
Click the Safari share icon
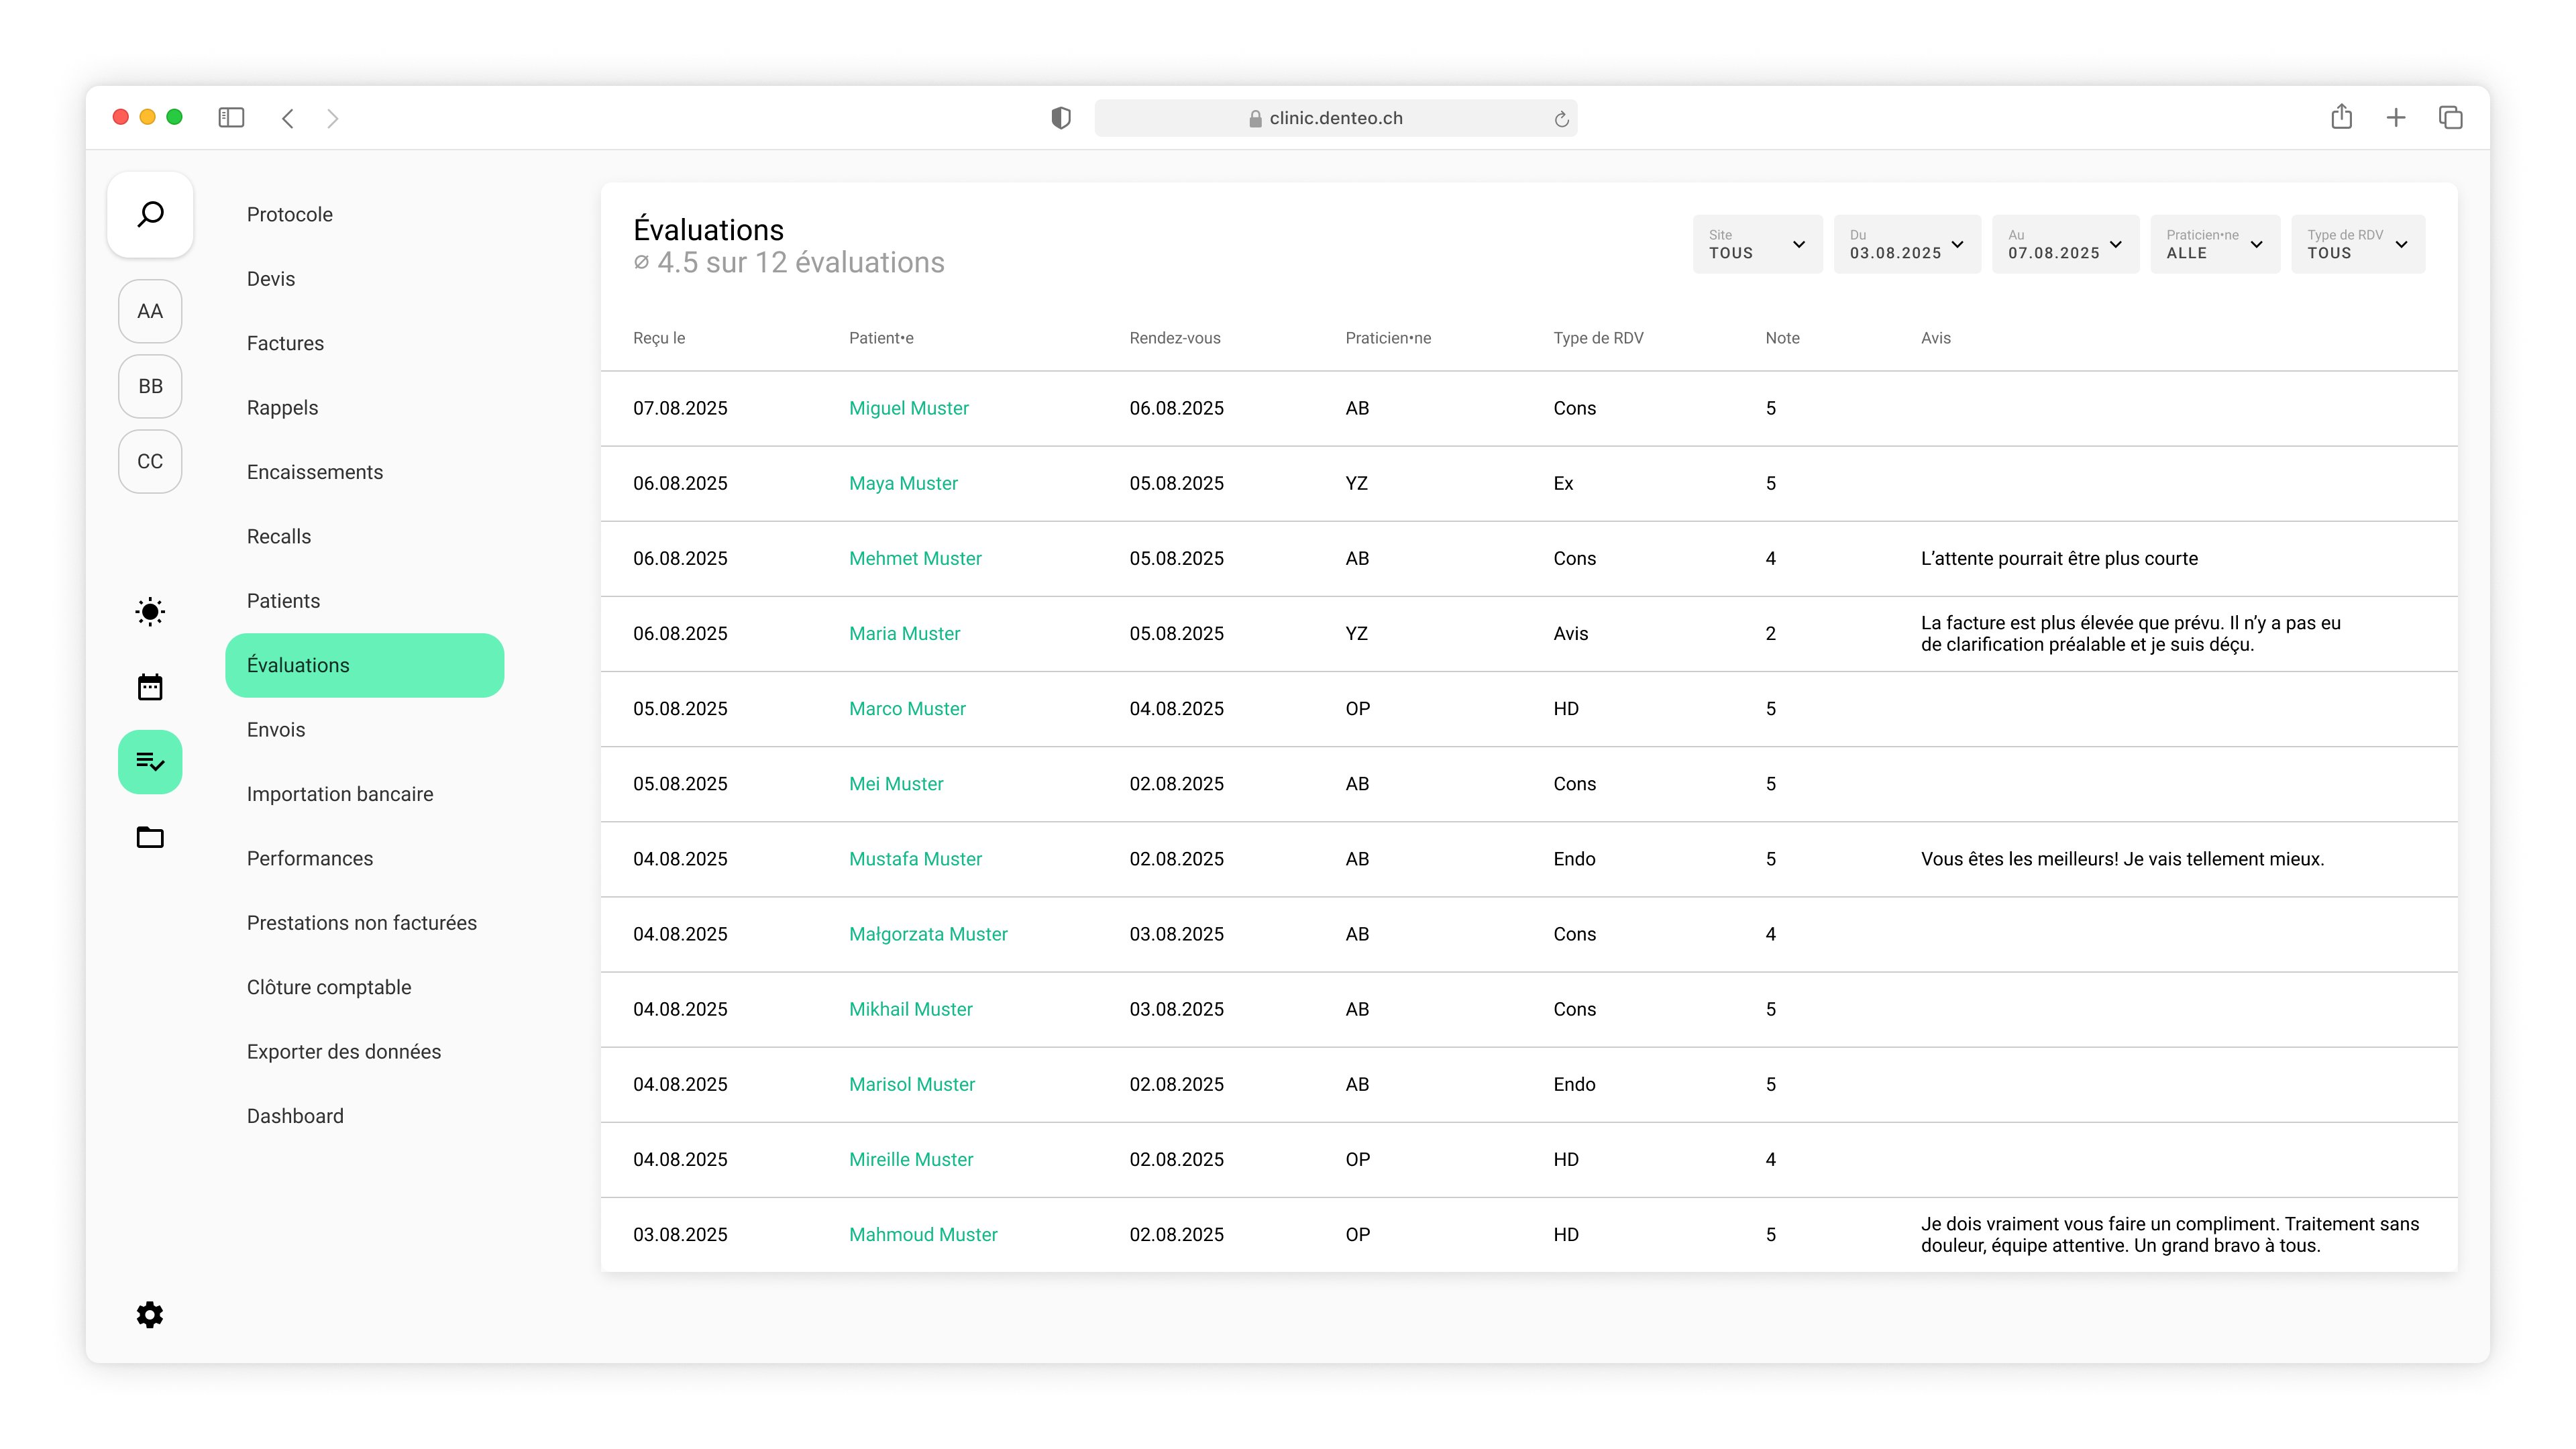pos(2341,118)
